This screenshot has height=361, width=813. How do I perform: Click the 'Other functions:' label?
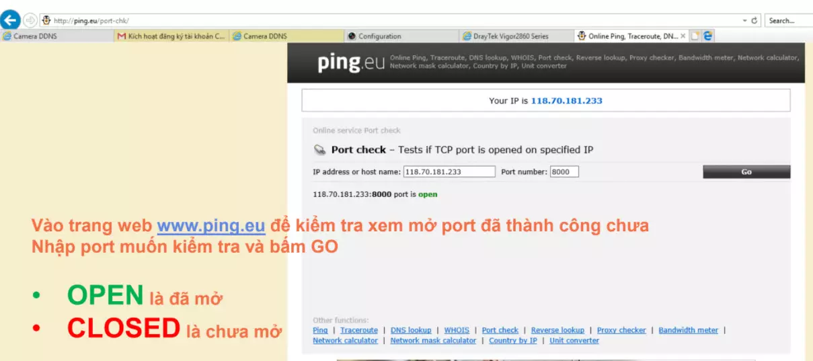point(340,321)
